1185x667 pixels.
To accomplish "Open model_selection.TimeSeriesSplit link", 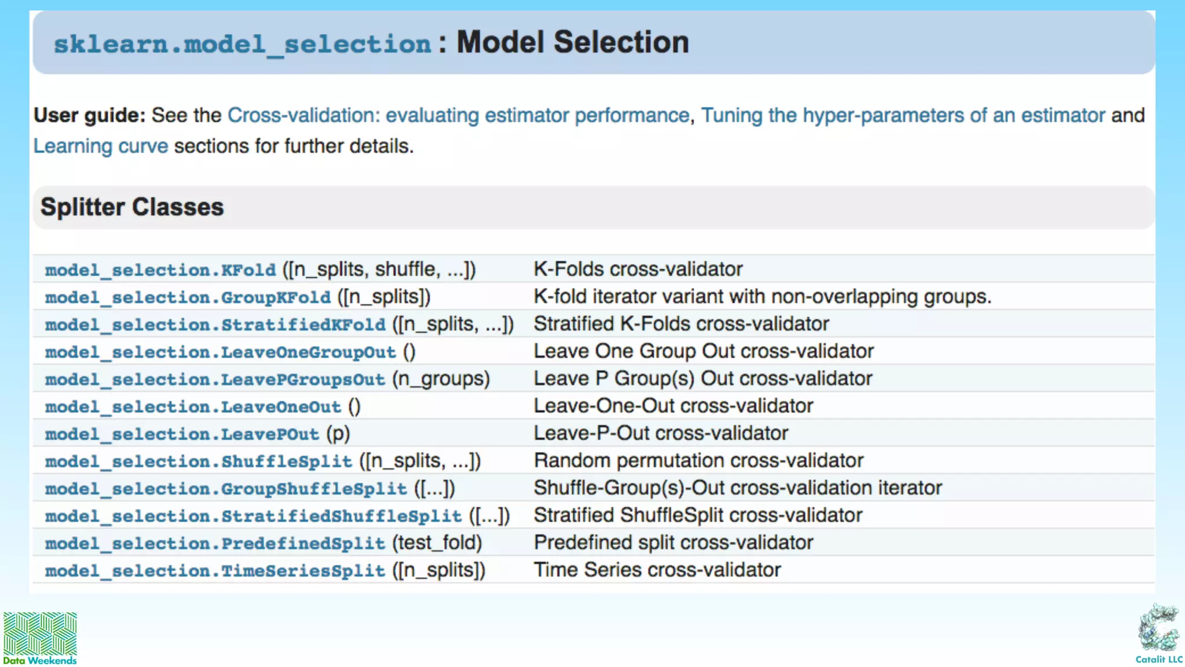I will click(215, 571).
